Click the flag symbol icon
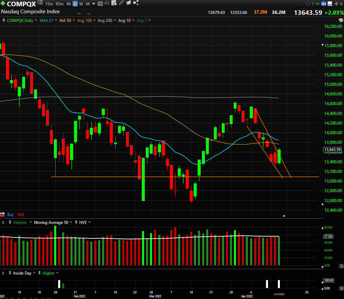The image size is (344, 299). (x=313, y=4)
